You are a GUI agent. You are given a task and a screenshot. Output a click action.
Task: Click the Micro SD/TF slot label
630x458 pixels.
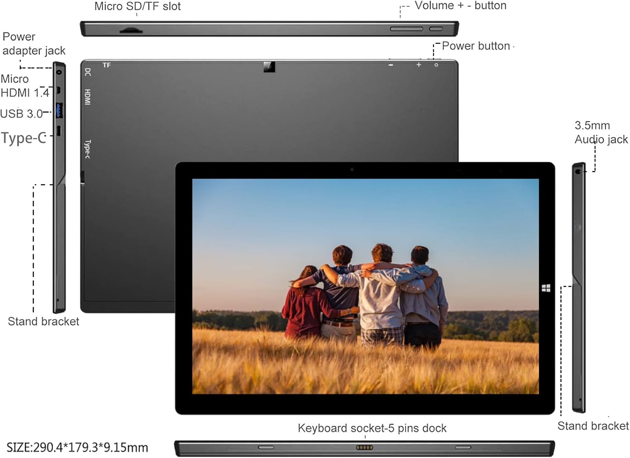tap(137, 6)
